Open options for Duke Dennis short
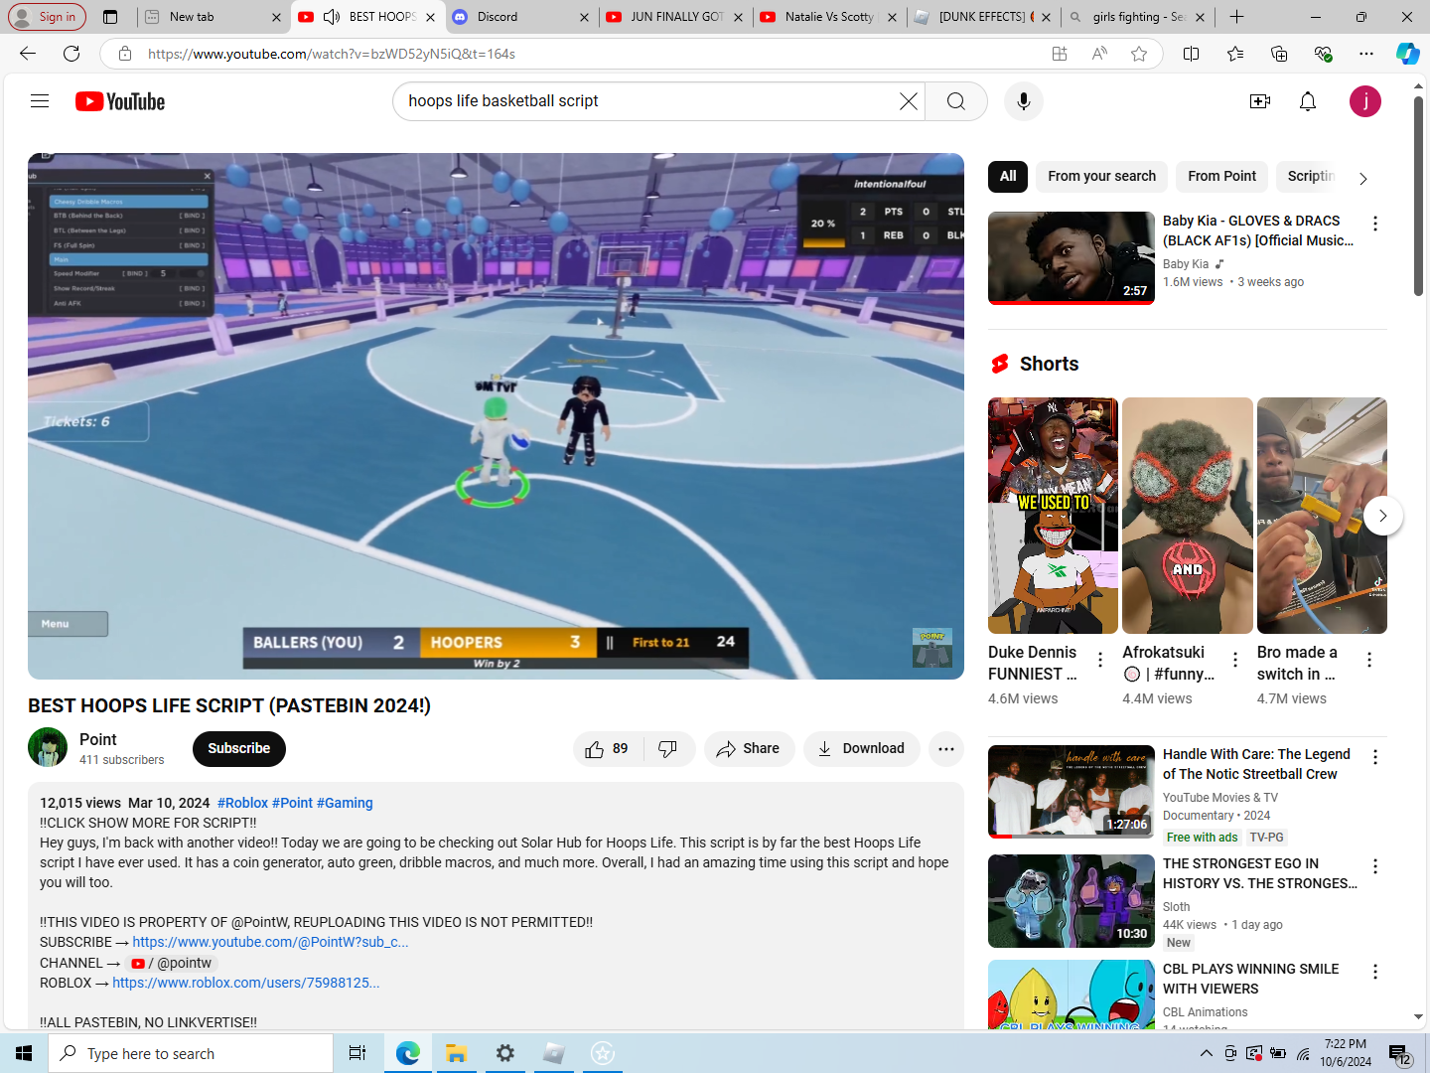 (1100, 660)
